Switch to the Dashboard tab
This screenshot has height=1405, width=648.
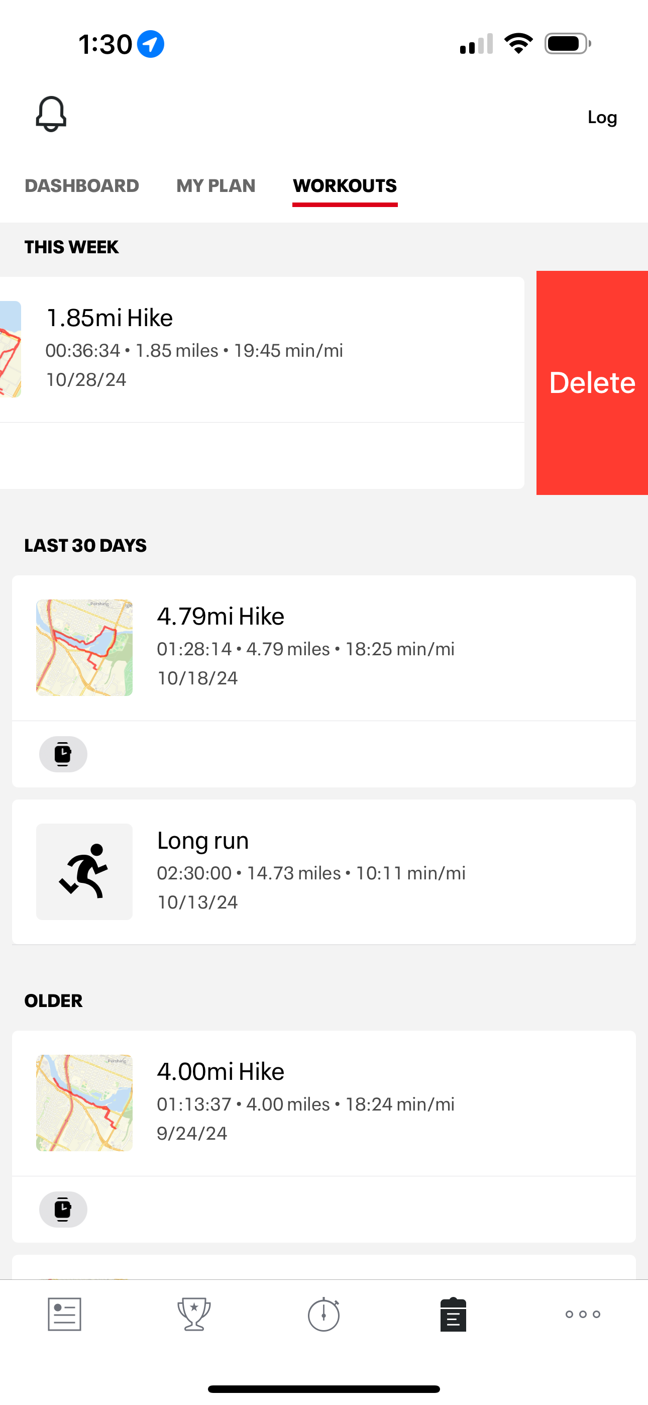point(82,185)
